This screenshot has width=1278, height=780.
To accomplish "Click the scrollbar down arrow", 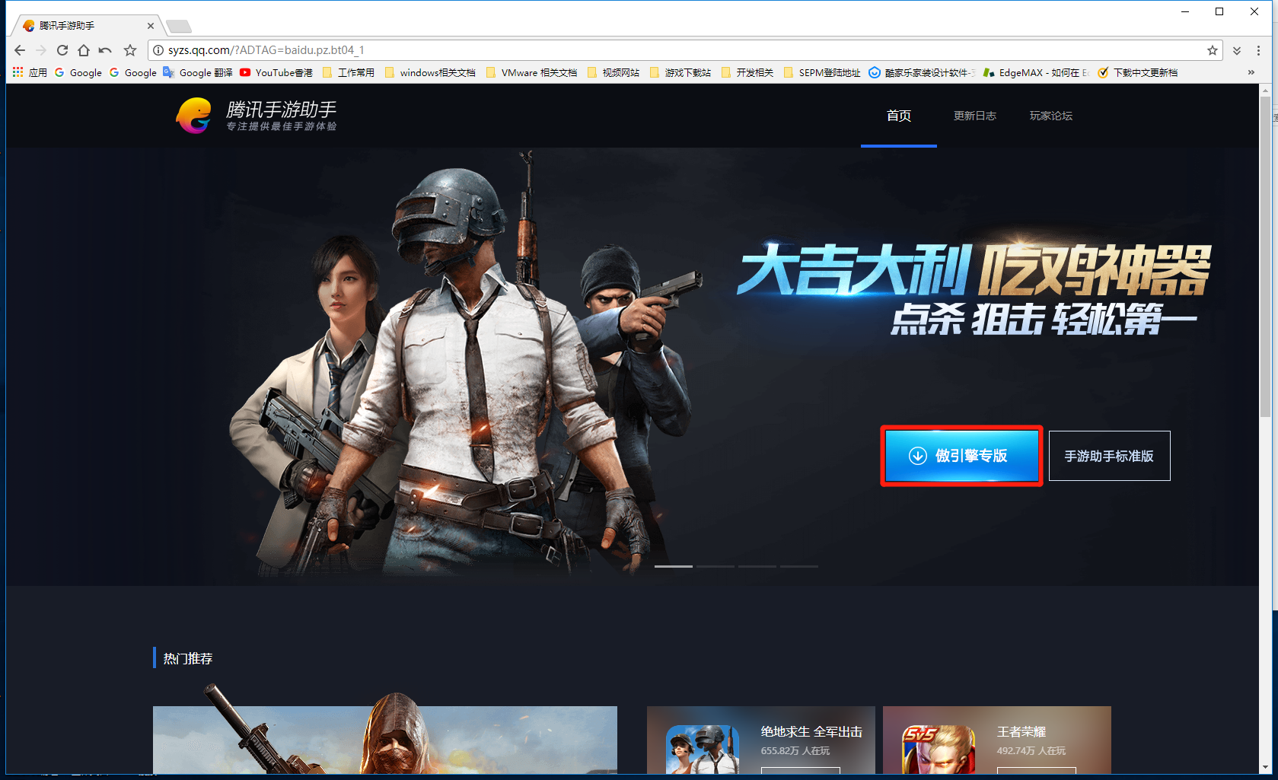I will point(1265,767).
